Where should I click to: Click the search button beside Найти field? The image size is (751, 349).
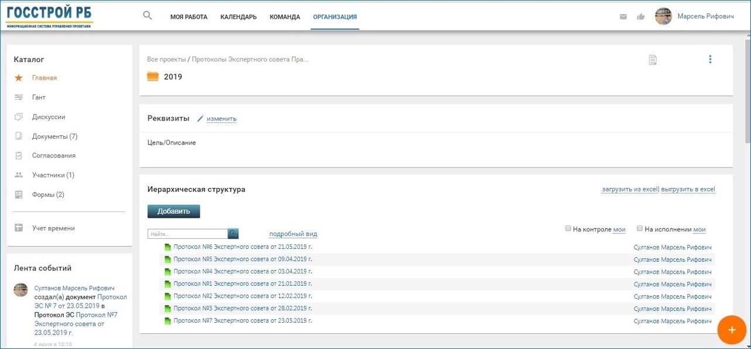click(233, 234)
